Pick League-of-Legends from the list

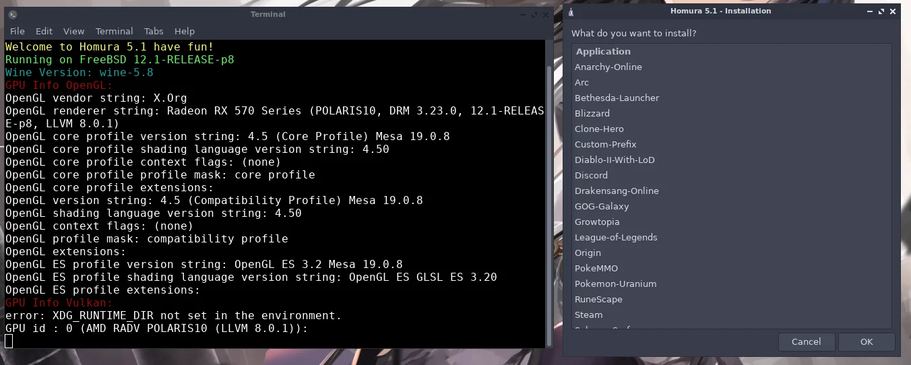732,237
